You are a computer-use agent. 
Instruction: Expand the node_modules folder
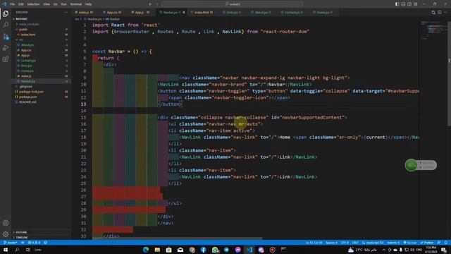[41, 24]
